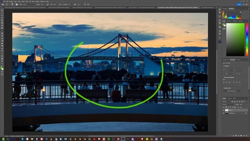
Task: Toggle lock transparent pixels
Action: (226, 107)
